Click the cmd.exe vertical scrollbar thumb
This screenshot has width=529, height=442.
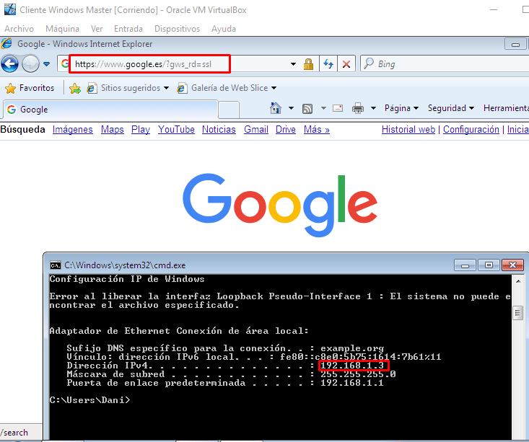click(x=517, y=313)
